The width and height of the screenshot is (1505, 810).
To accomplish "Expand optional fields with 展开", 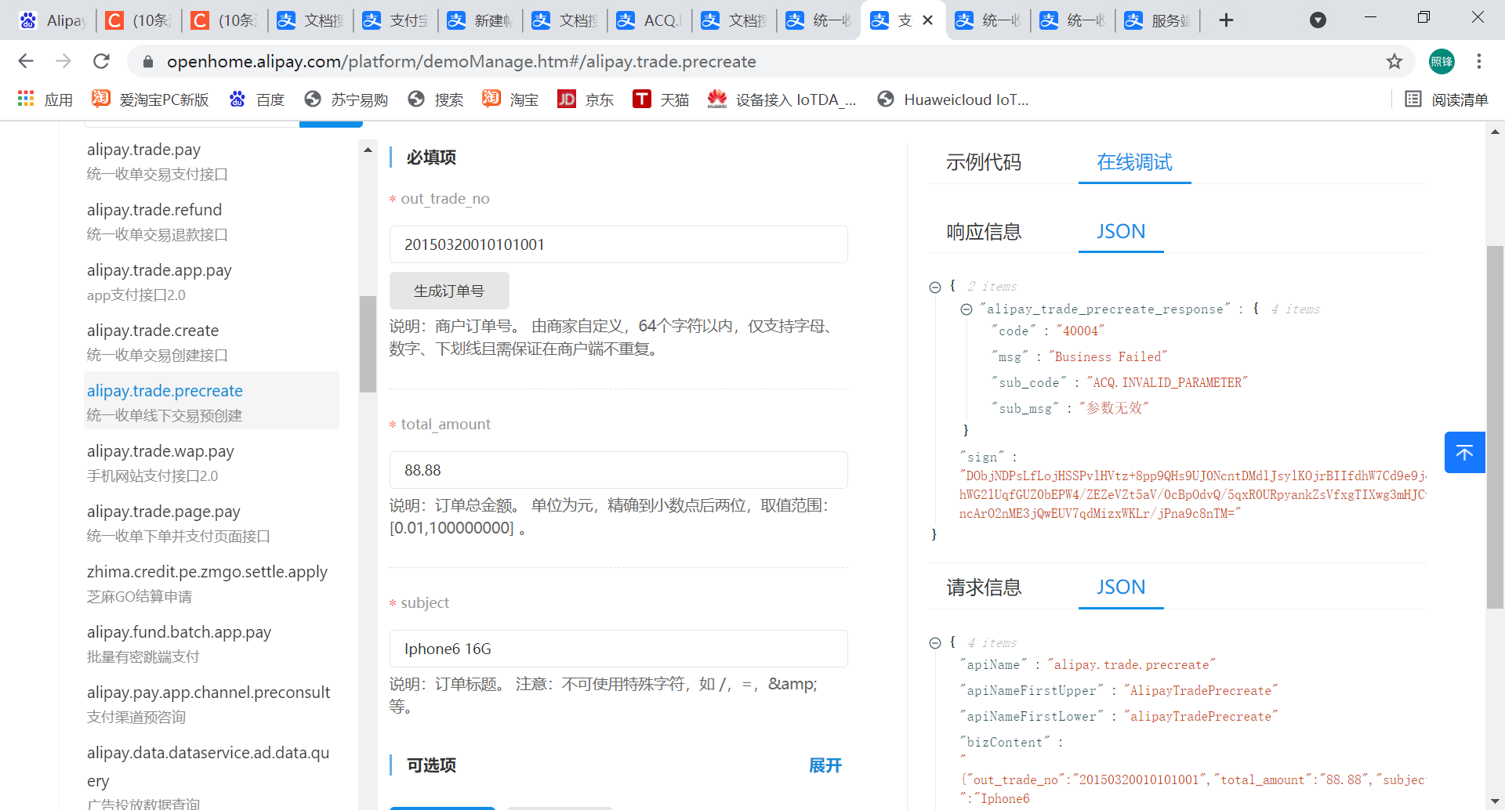I will click(825, 765).
